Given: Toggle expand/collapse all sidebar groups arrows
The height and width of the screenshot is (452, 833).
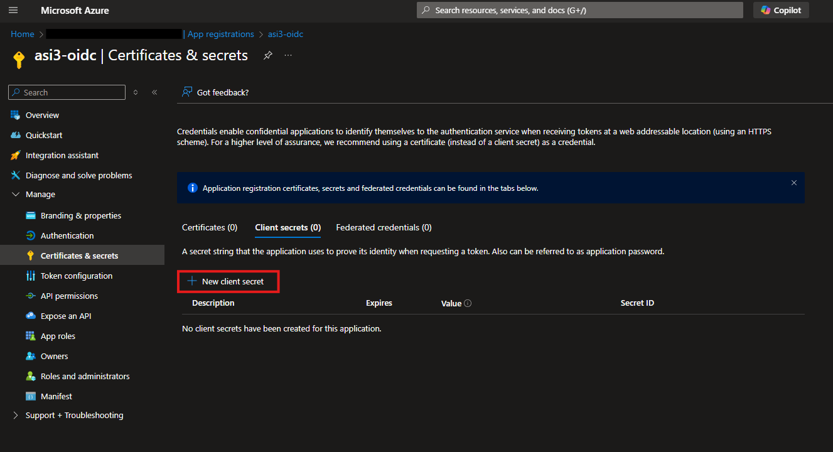Looking at the screenshot, I should pos(136,92).
